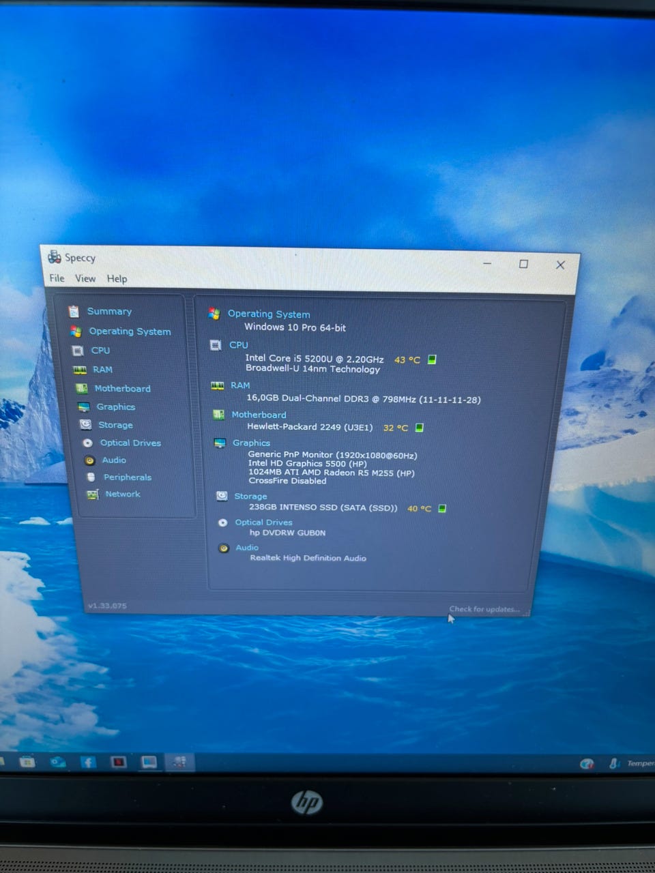Screen dimensions: 655x873
Task: Go to RAM in the sidebar
Action: [102, 369]
